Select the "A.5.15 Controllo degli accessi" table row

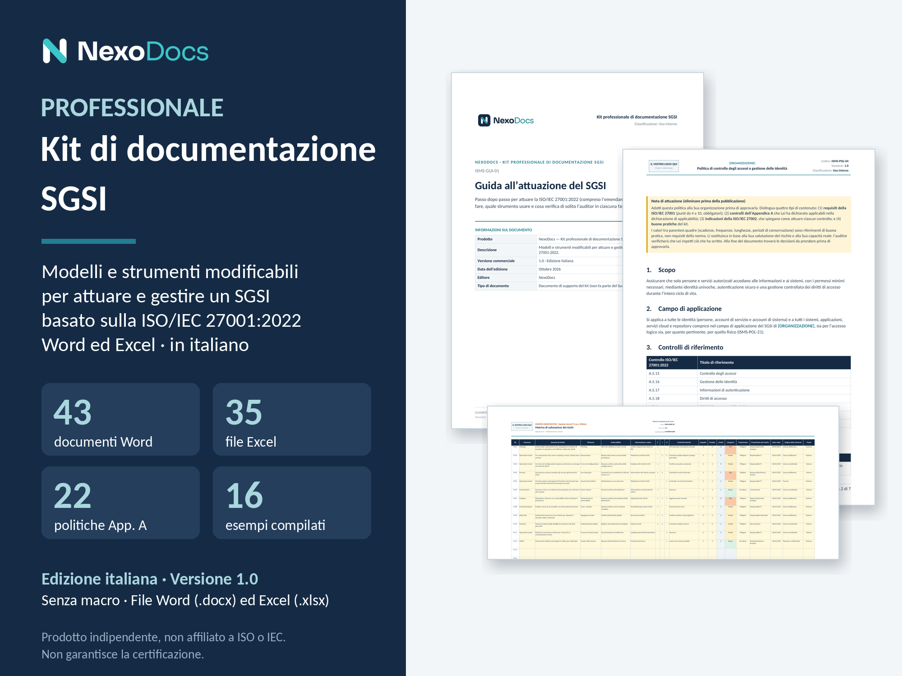point(749,374)
